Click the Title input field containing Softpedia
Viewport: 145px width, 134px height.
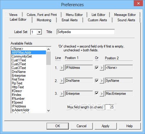pos(86,32)
